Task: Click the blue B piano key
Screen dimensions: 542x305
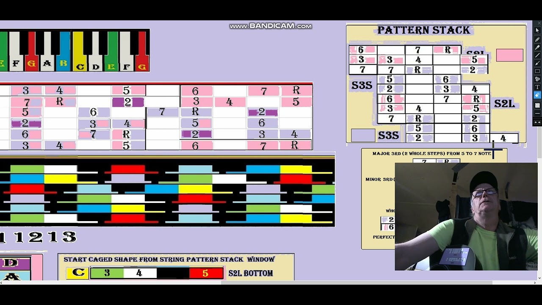Action: coord(64,52)
